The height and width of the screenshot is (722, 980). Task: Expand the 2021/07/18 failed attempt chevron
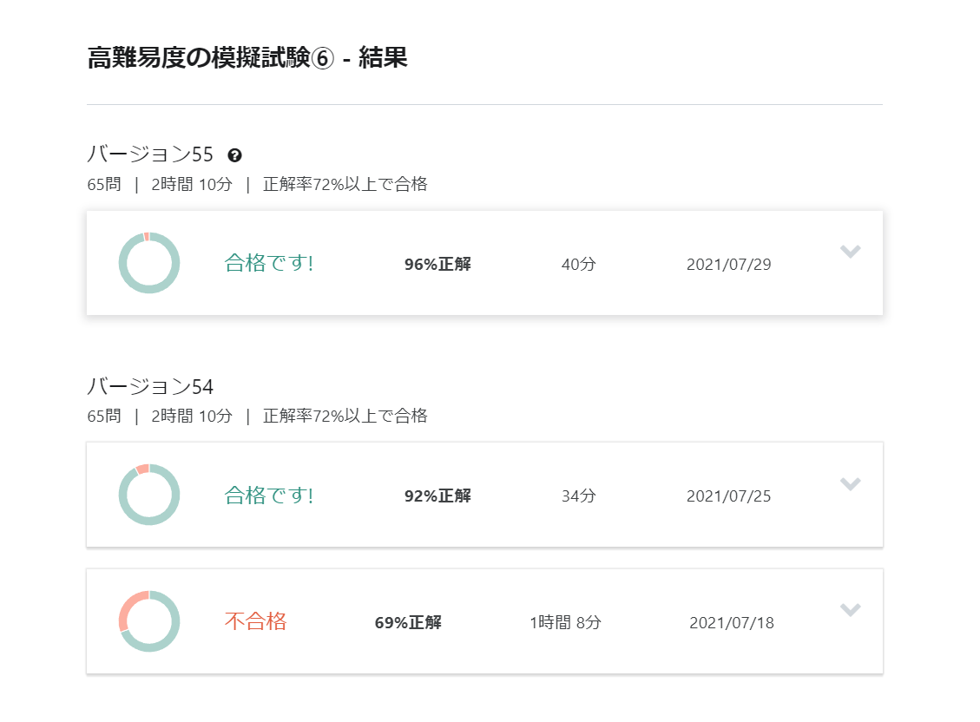tap(851, 610)
